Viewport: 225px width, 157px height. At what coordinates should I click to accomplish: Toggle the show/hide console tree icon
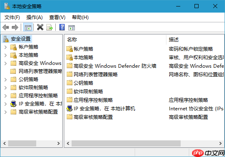point(28,27)
